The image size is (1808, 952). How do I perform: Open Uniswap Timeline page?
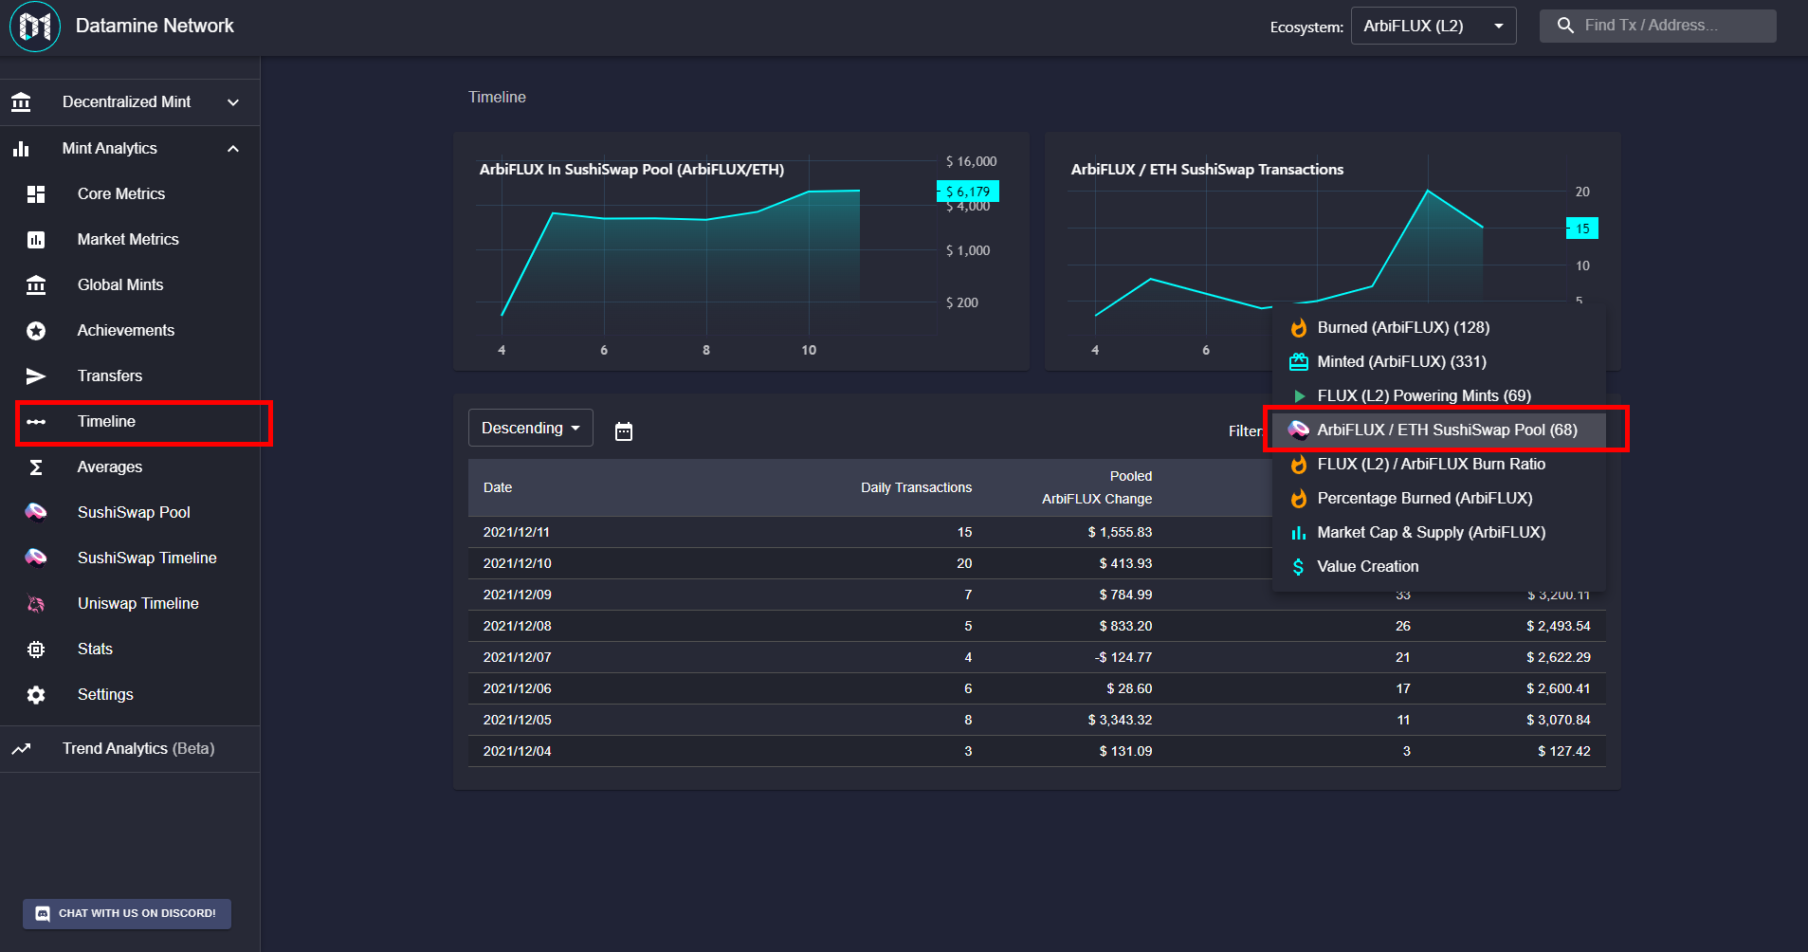pyautogui.click(x=130, y=603)
